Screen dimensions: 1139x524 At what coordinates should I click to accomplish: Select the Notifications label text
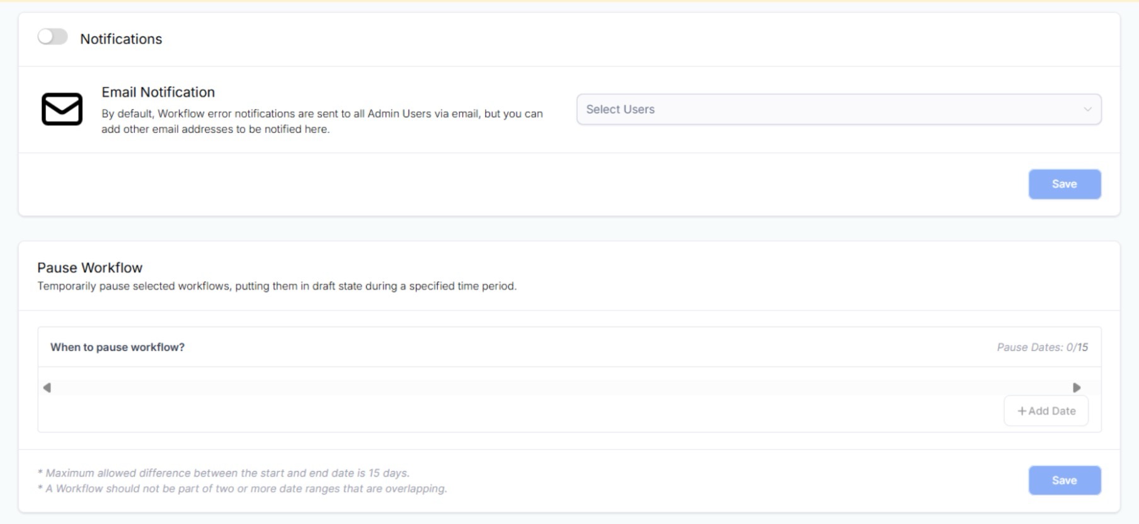click(121, 39)
